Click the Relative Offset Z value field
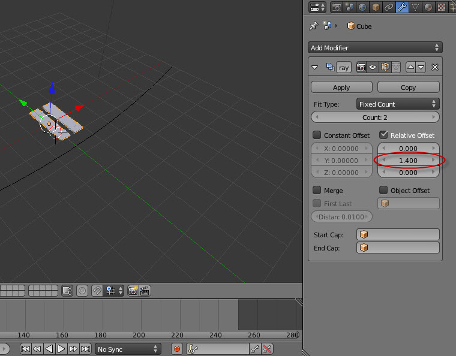Viewport: 456px width, 356px height. (409, 173)
